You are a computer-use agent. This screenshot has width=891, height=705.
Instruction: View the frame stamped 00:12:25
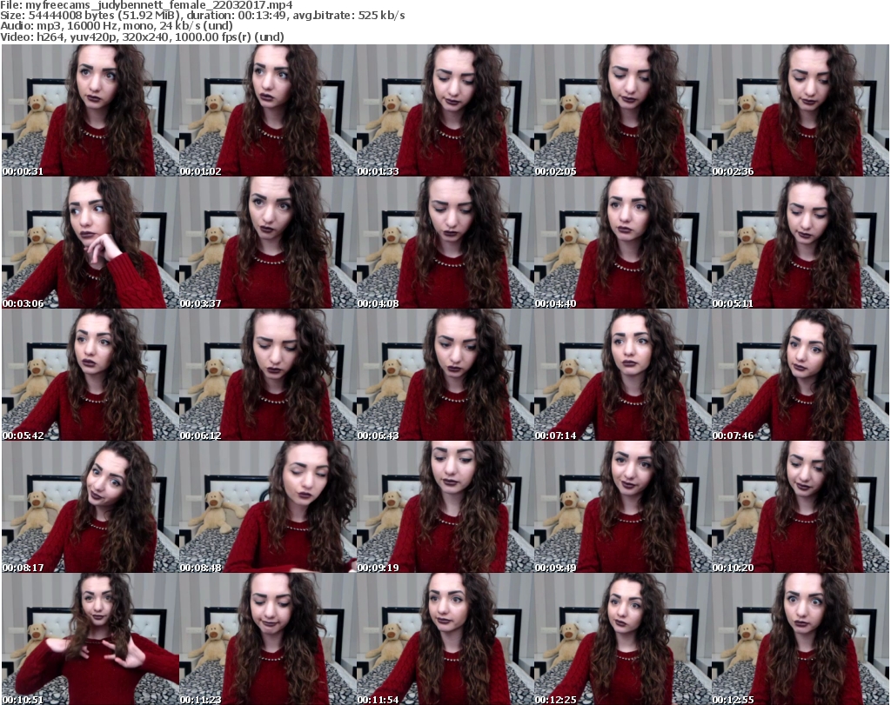622,639
